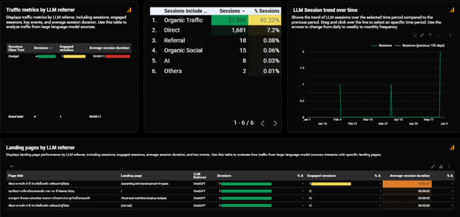460x217 pixels.
Task: Sort channel table by Sessions column arrow
Action: [x=243, y=10]
